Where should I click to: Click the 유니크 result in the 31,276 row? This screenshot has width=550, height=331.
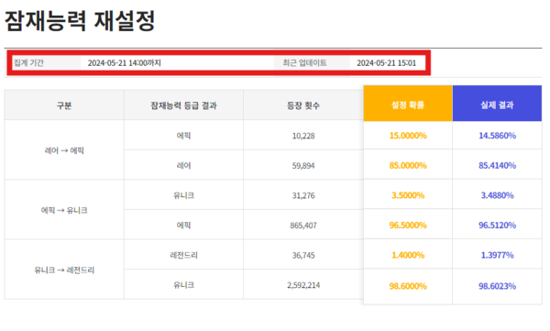pos(183,195)
